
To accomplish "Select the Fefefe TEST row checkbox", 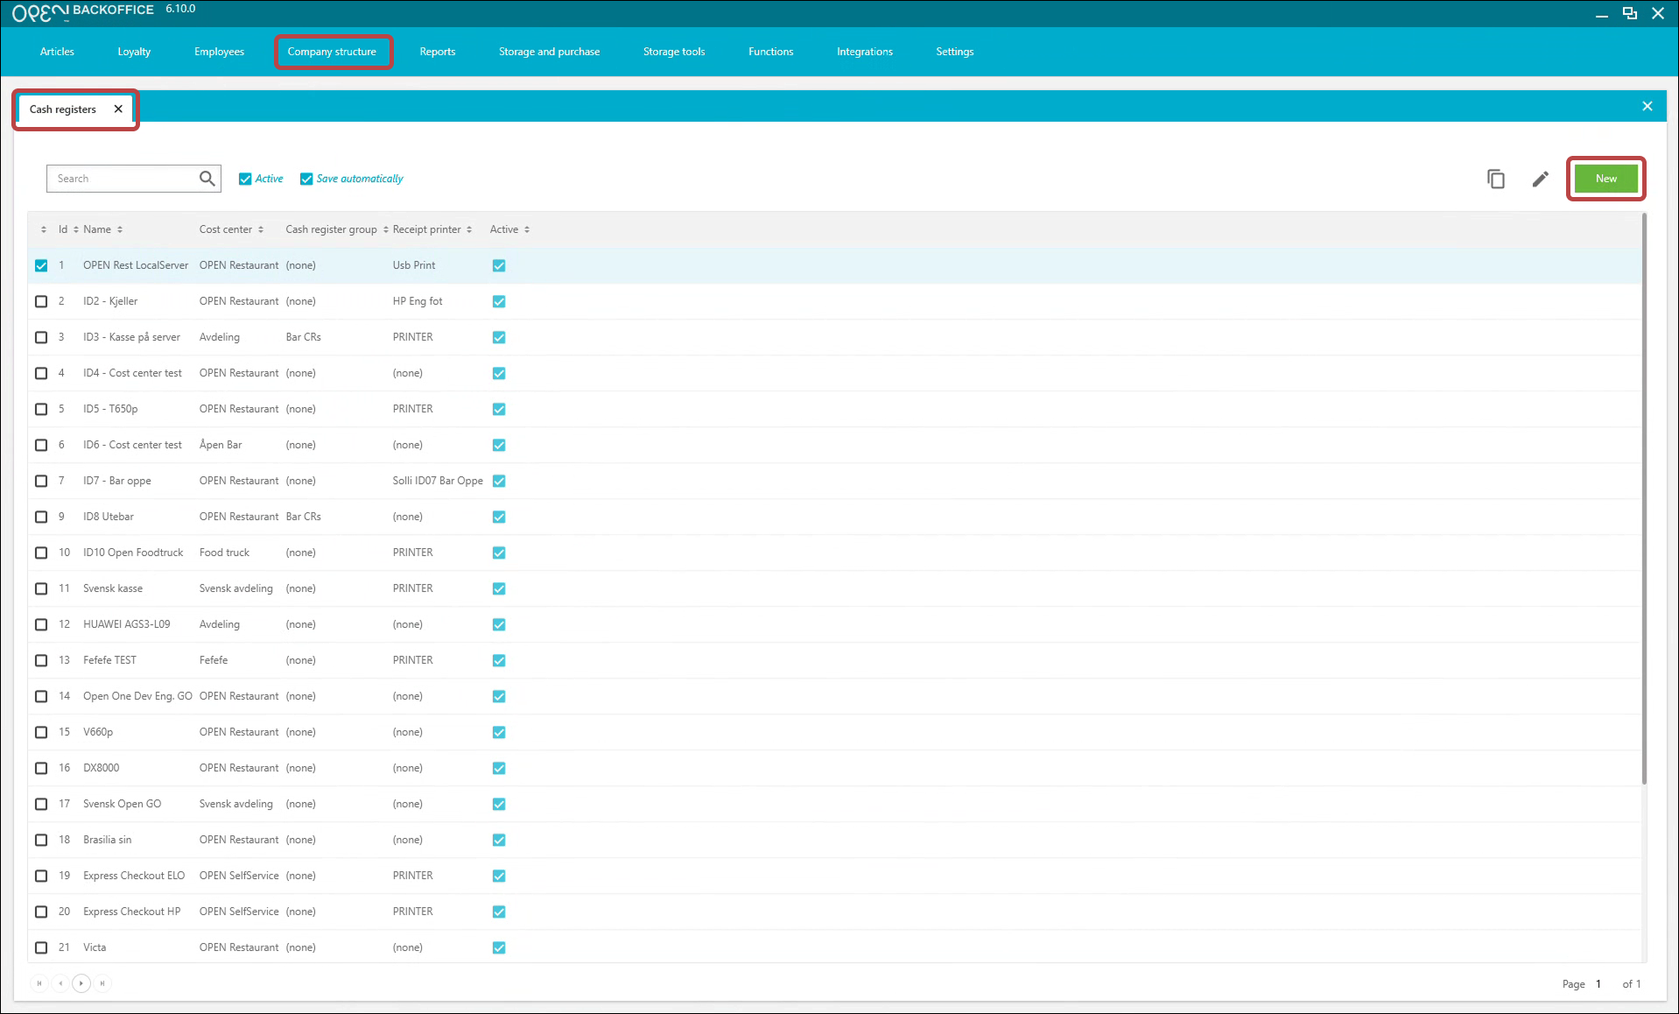I will pos(41,660).
